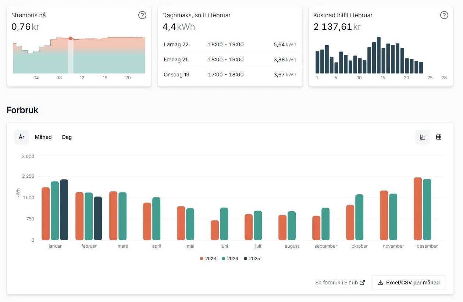Click external link icon beside Elhub
Screen dimensions: 463x302
pos(362,283)
